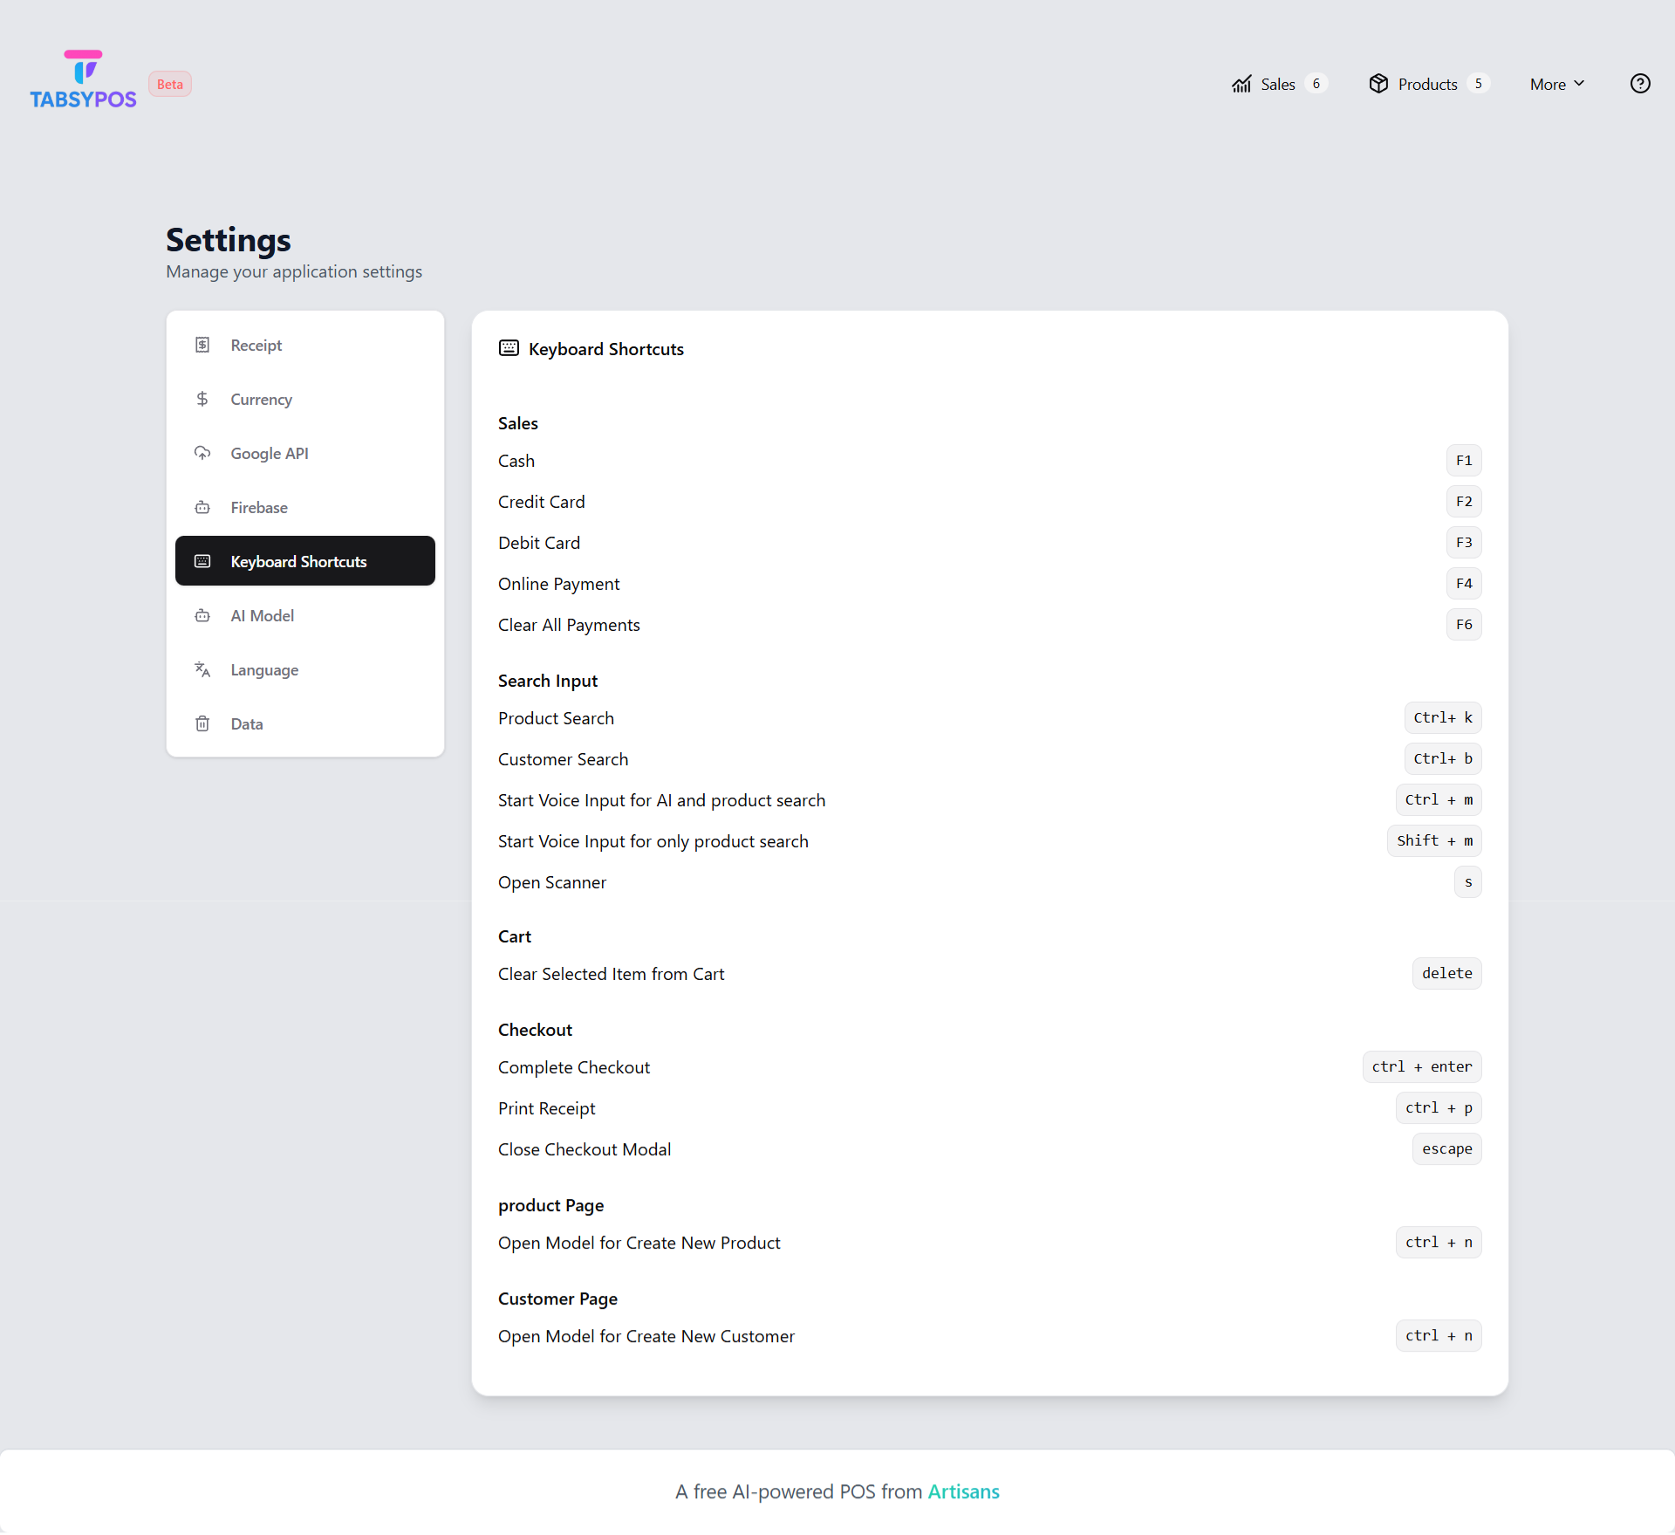Click Clear Selected Item from Cart label
This screenshot has width=1675, height=1535.
point(612,974)
